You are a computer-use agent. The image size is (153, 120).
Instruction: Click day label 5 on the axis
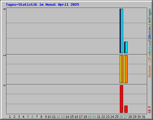(28, 117)
